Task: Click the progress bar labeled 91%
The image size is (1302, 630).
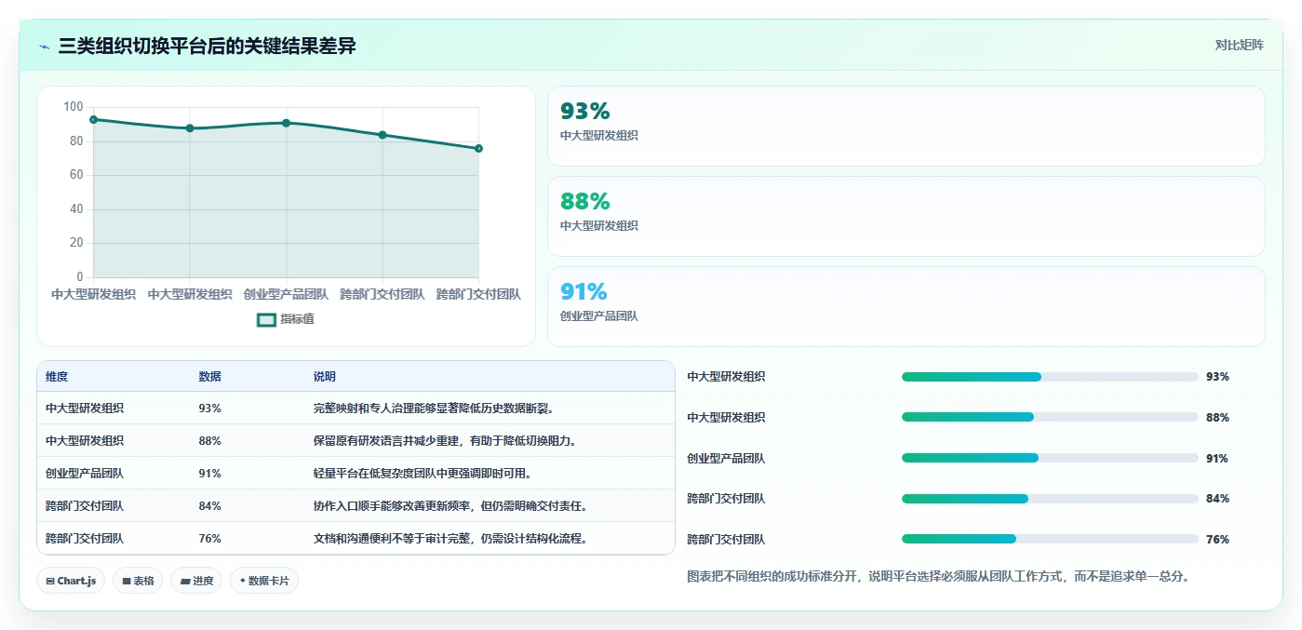Action: pos(1050,458)
